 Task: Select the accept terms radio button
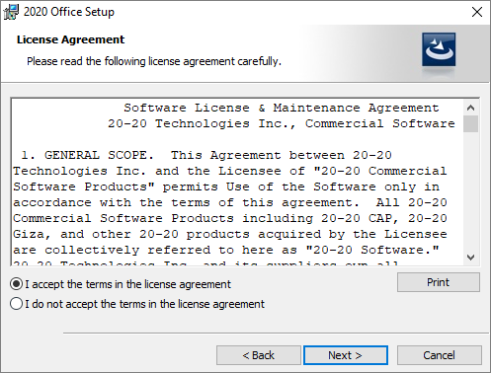[17, 284]
